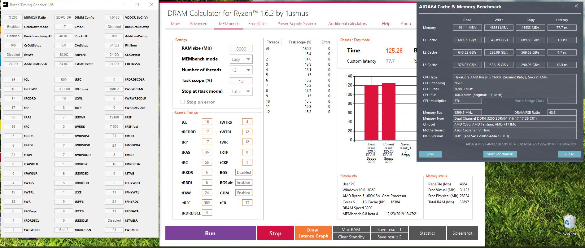Viewport: 585px width, 248px height.
Task: Click Draw Latency Graph button
Action: click(313, 233)
